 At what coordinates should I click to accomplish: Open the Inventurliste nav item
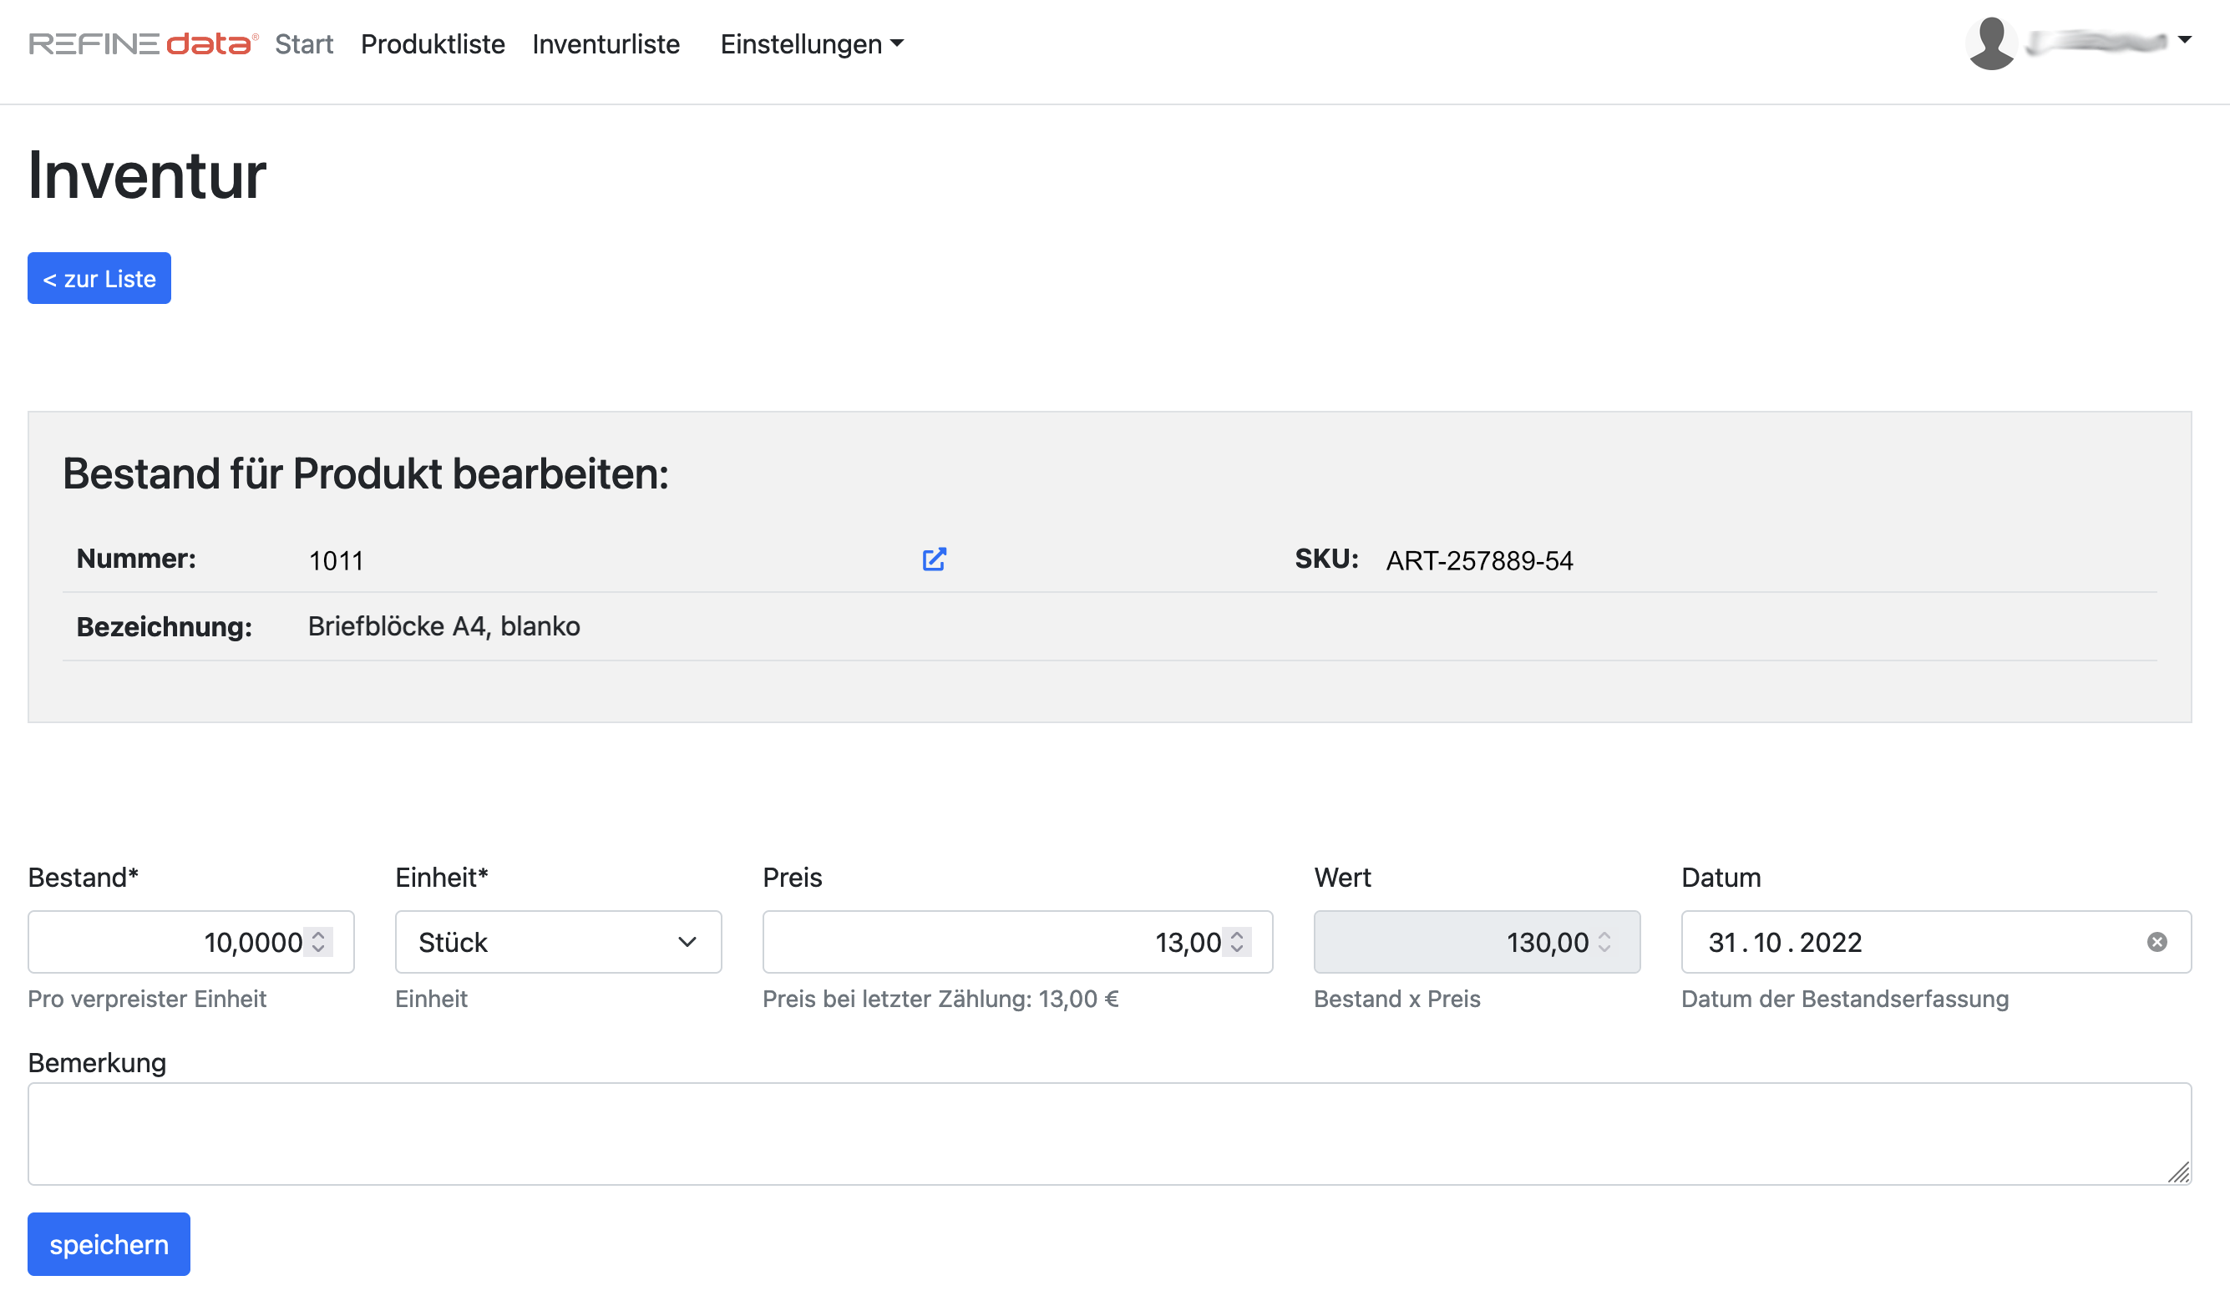(606, 43)
